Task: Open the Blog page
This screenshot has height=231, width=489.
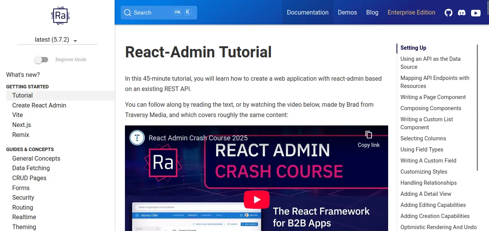Action: pyautogui.click(x=372, y=13)
